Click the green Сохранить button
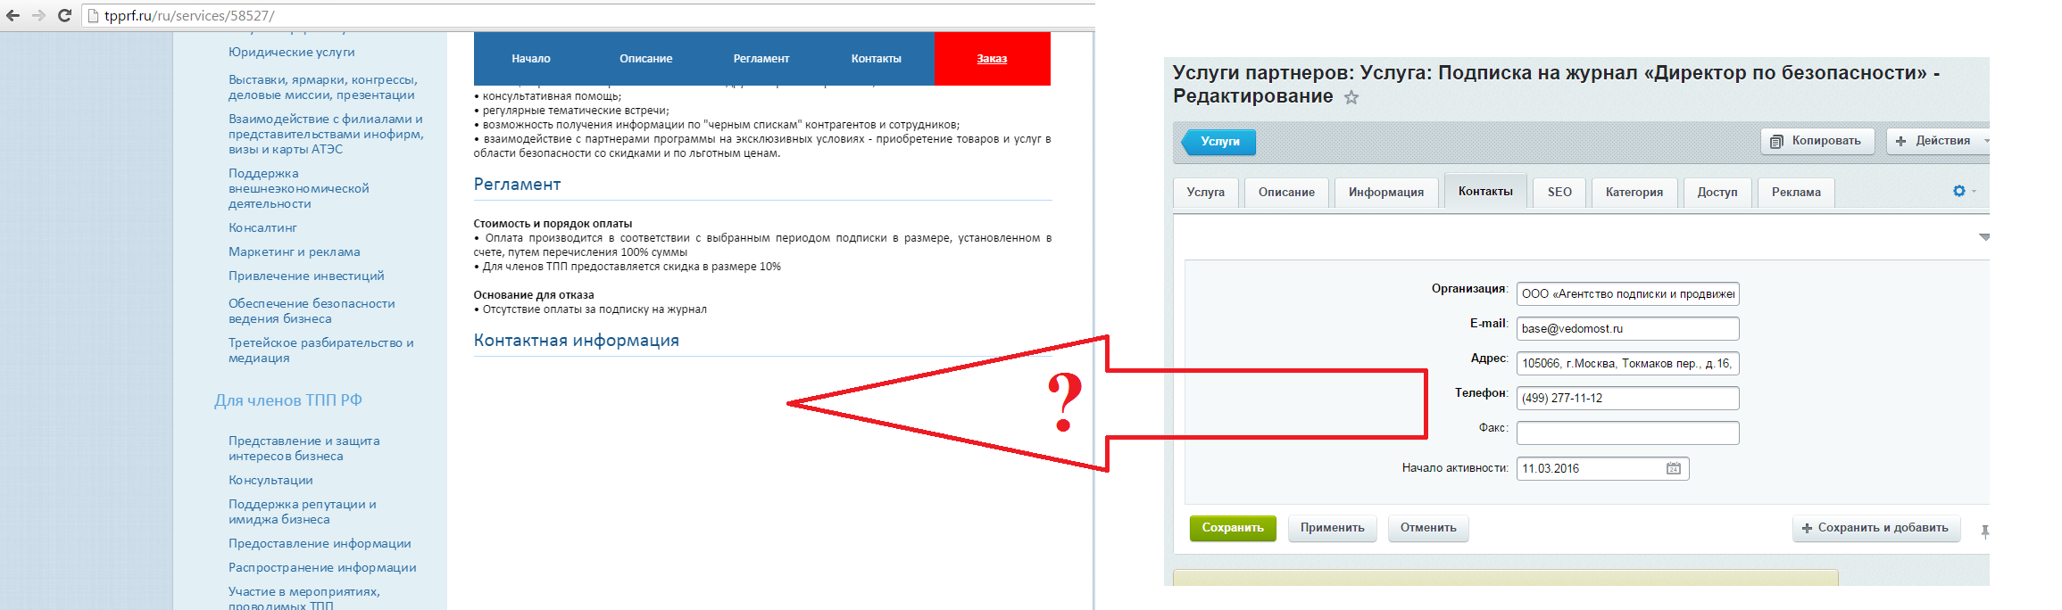This screenshot has height=610, width=2062. coord(1233,528)
